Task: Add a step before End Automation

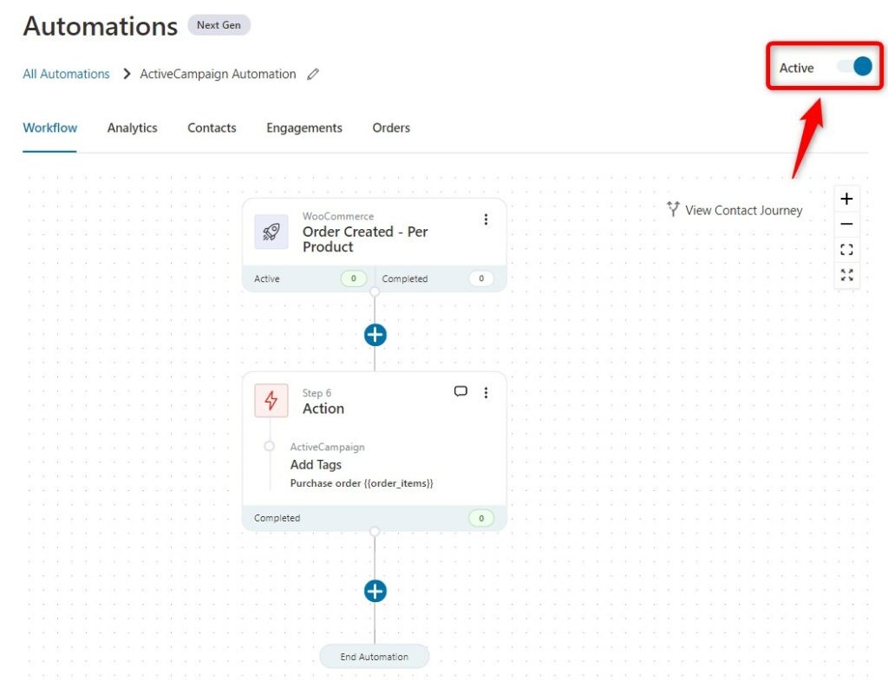Action: [x=375, y=591]
